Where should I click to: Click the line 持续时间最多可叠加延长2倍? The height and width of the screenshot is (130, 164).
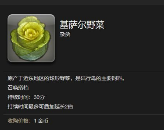[40, 107]
